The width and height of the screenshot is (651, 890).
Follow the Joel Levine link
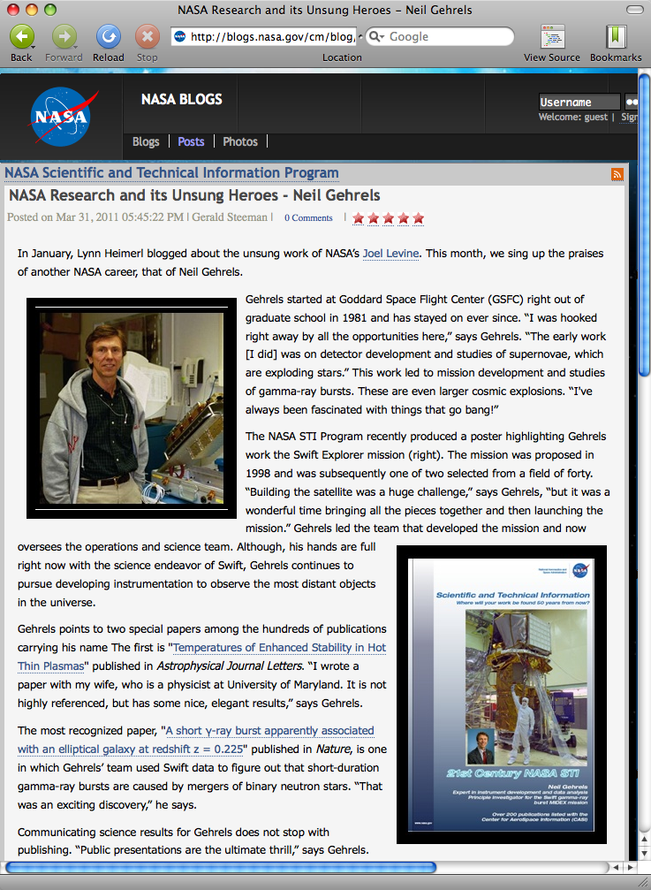point(390,253)
